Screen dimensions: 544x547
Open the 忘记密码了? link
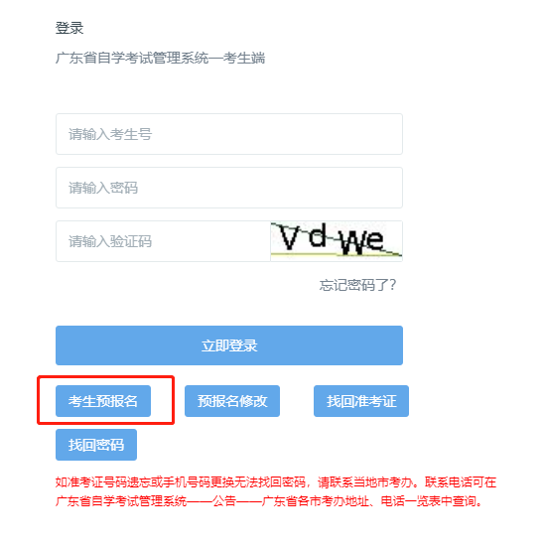[357, 285]
